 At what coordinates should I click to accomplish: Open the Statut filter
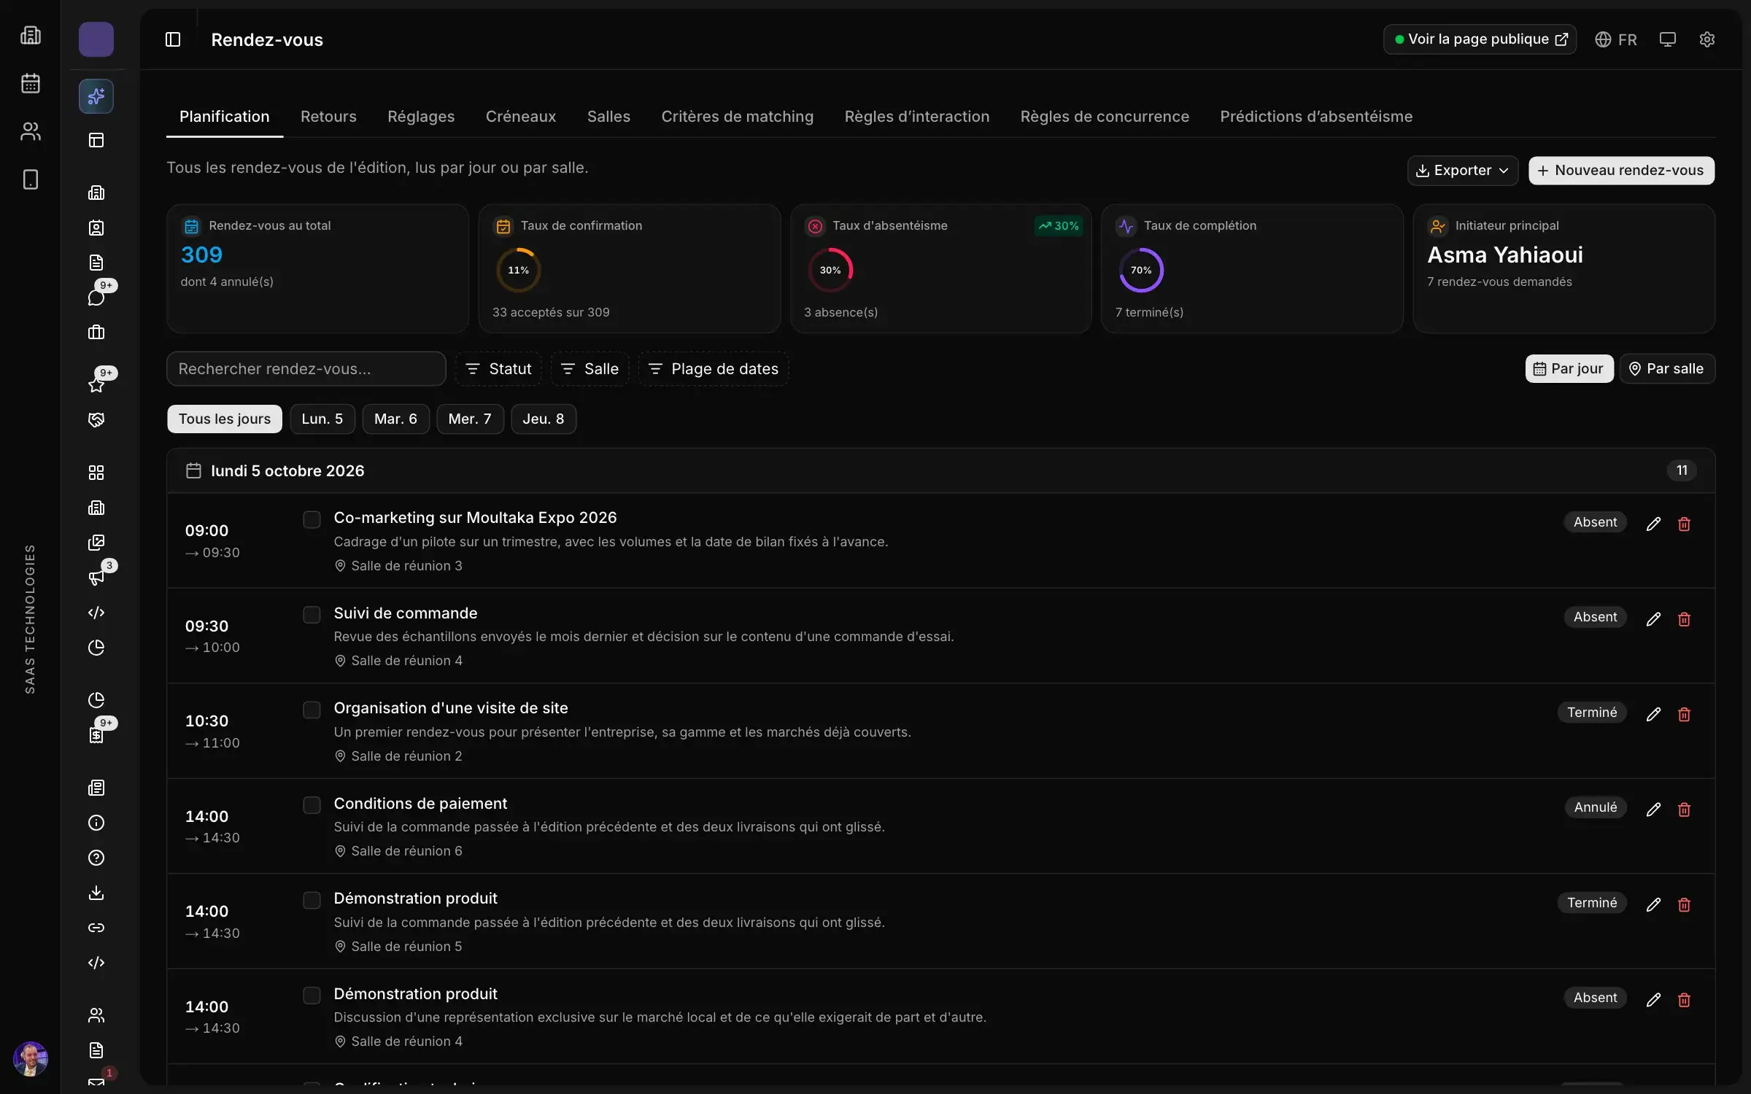pyautogui.click(x=499, y=369)
